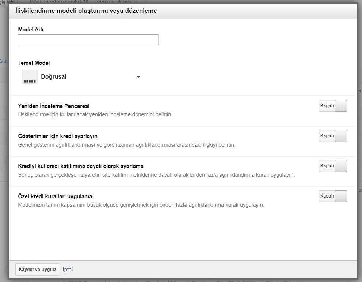
Task: Click description text starting with İlişkilendirme için kullanılacak
Action: coord(95,114)
